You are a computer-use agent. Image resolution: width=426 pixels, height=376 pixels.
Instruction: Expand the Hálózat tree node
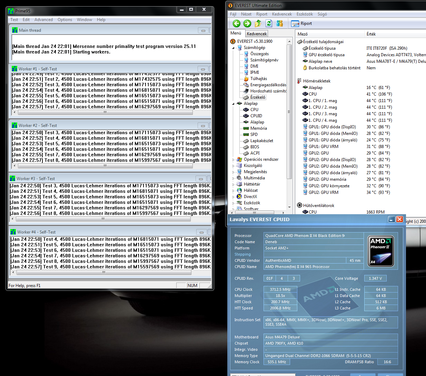pyautogui.click(x=234, y=191)
